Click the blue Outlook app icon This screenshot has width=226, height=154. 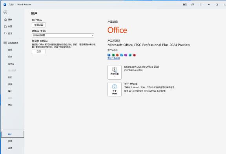click(122, 55)
